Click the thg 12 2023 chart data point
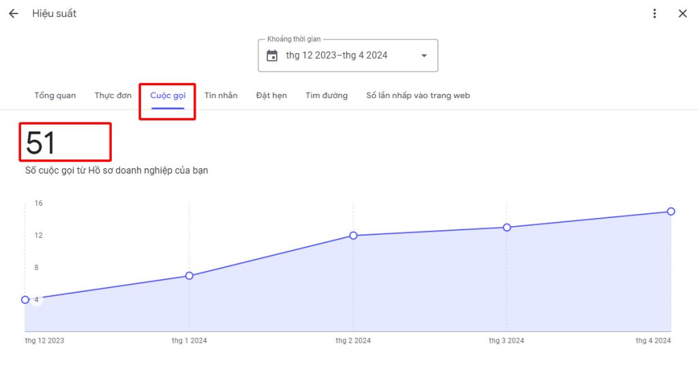The image size is (698, 374). 25,300
